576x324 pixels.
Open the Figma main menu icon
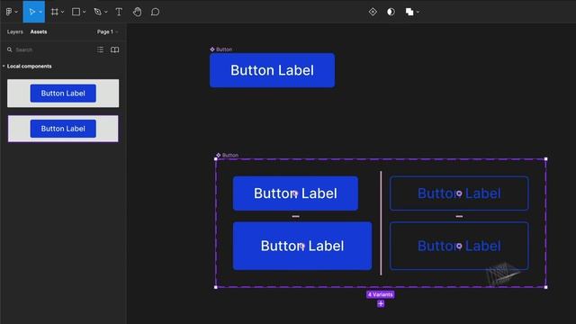point(9,12)
